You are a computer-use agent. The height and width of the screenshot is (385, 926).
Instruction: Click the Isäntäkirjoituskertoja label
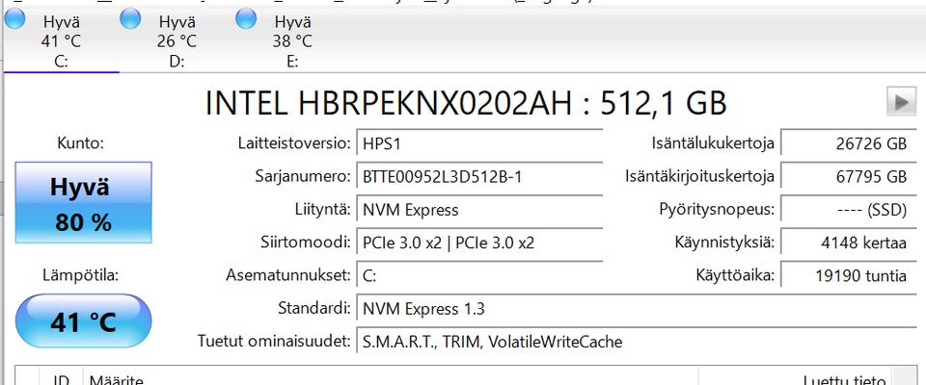(x=700, y=176)
